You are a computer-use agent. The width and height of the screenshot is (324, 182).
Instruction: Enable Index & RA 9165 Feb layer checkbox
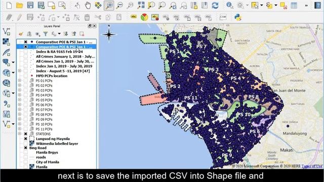pos(26,52)
